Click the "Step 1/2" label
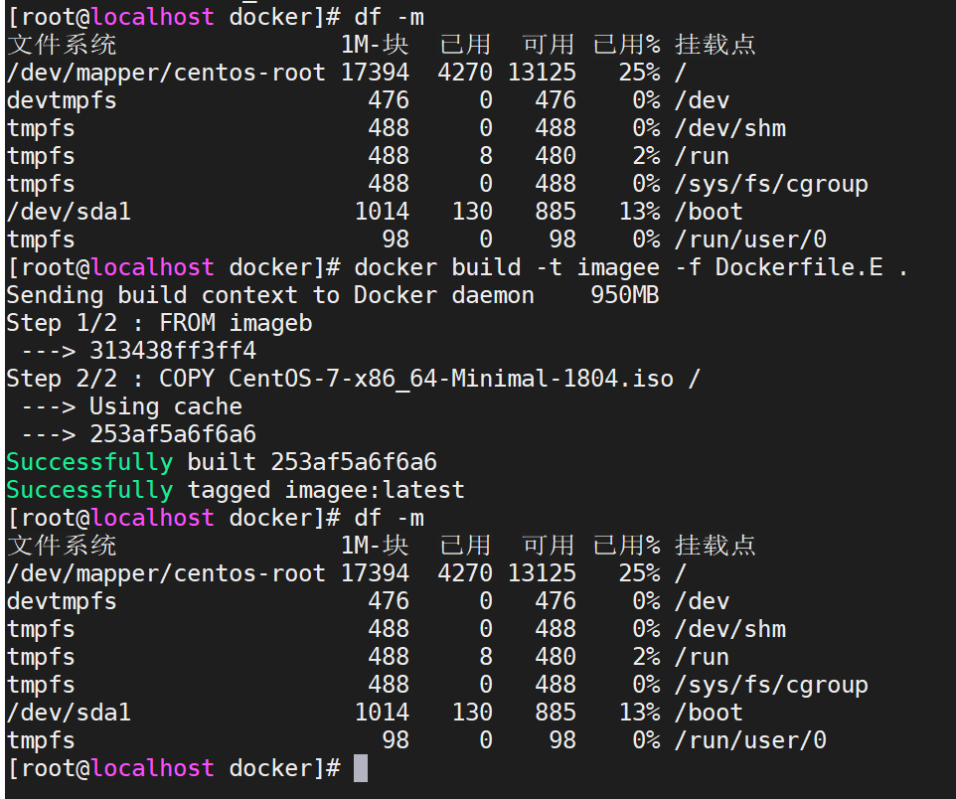Screen dimensions: 956x799 pos(62,323)
